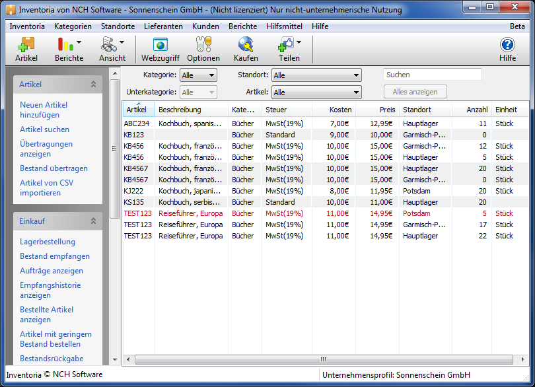Viewport: 535px width, 387px height.
Task: Open the Hilfe question mark icon
Action: tap(507, 44)
